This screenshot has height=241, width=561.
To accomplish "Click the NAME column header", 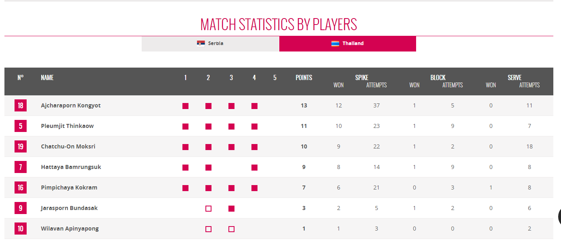I will [x=47, y=78].
